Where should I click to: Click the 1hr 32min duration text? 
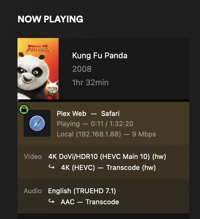click(90, 83)
